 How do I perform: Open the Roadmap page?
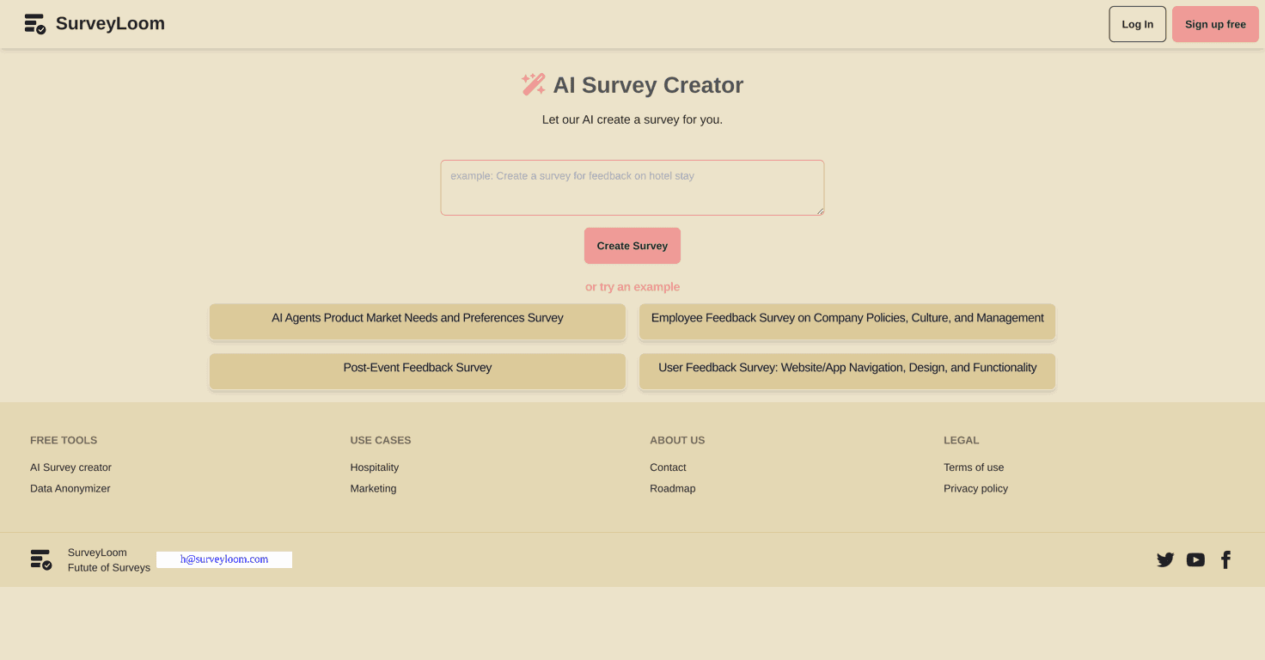click(x=672, y=488)
